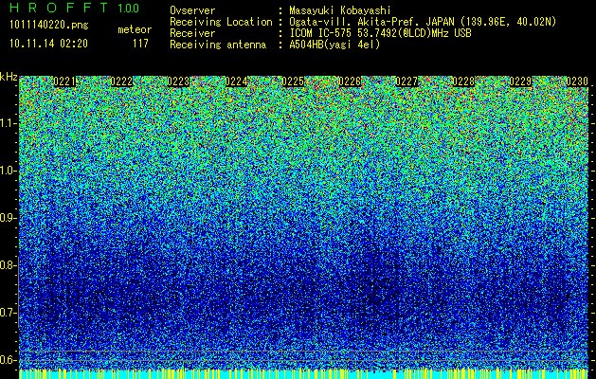This screenshot has width=596, height=379.
Task: Click the 0226 time marker
Action: pos(350,81)
